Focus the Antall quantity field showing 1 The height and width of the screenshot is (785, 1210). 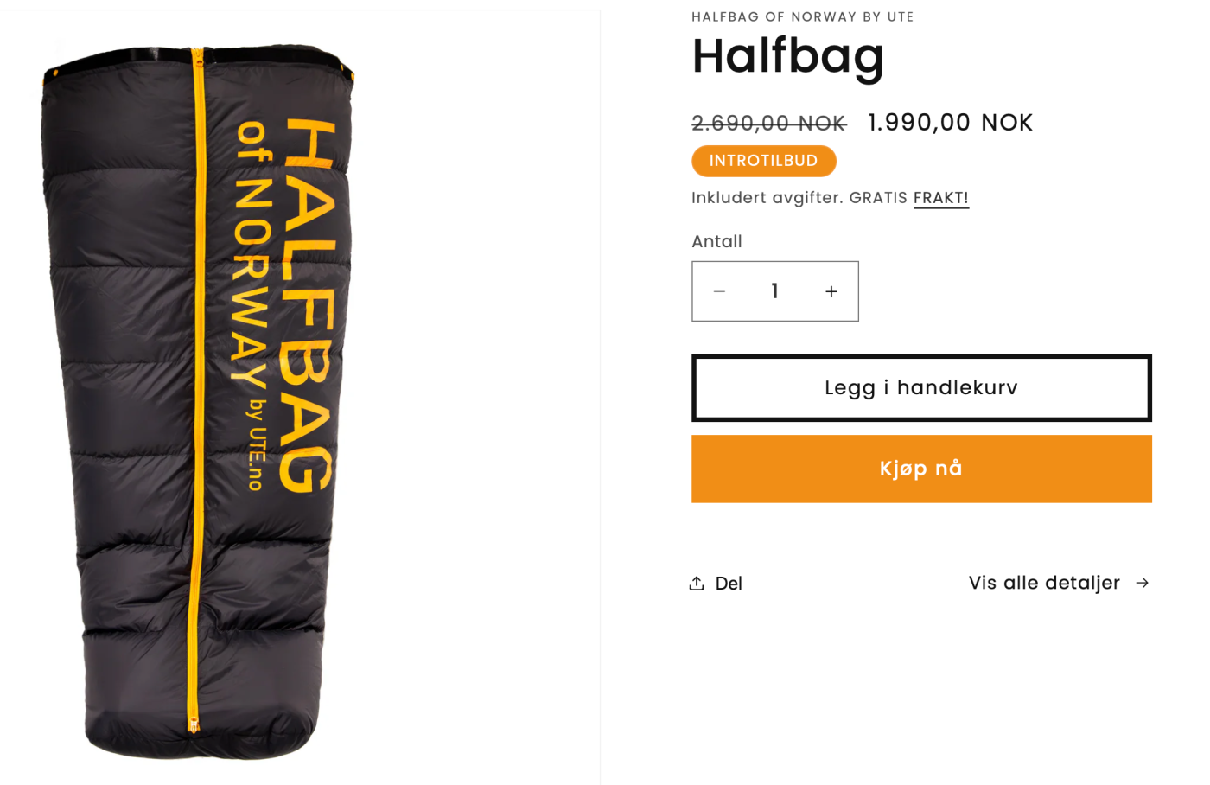click(775, 291)
